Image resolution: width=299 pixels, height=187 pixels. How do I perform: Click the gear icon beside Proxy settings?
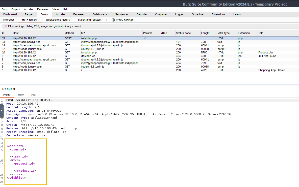(113, 20)
